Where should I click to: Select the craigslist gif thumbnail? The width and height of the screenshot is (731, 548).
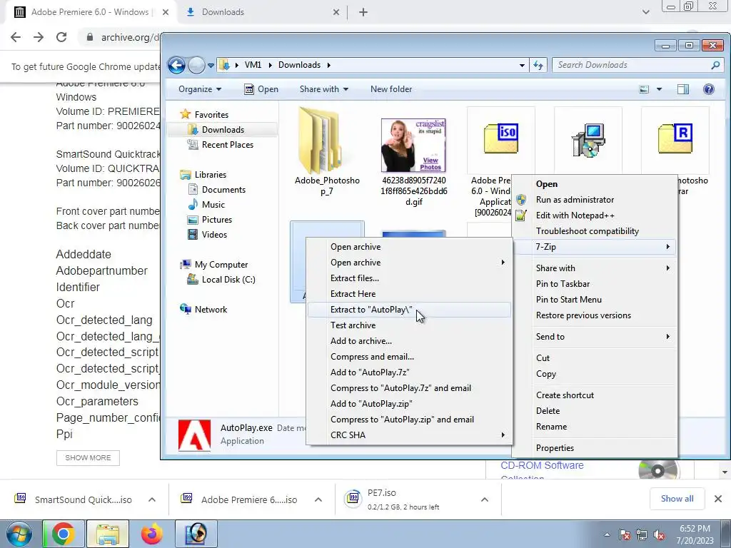click(x=413, y=146)
